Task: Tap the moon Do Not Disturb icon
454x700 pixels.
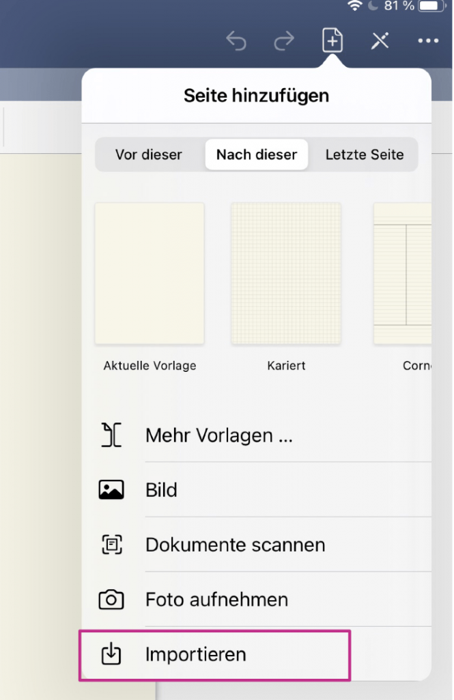Action: pyautogui.click(x=373, y=5)
